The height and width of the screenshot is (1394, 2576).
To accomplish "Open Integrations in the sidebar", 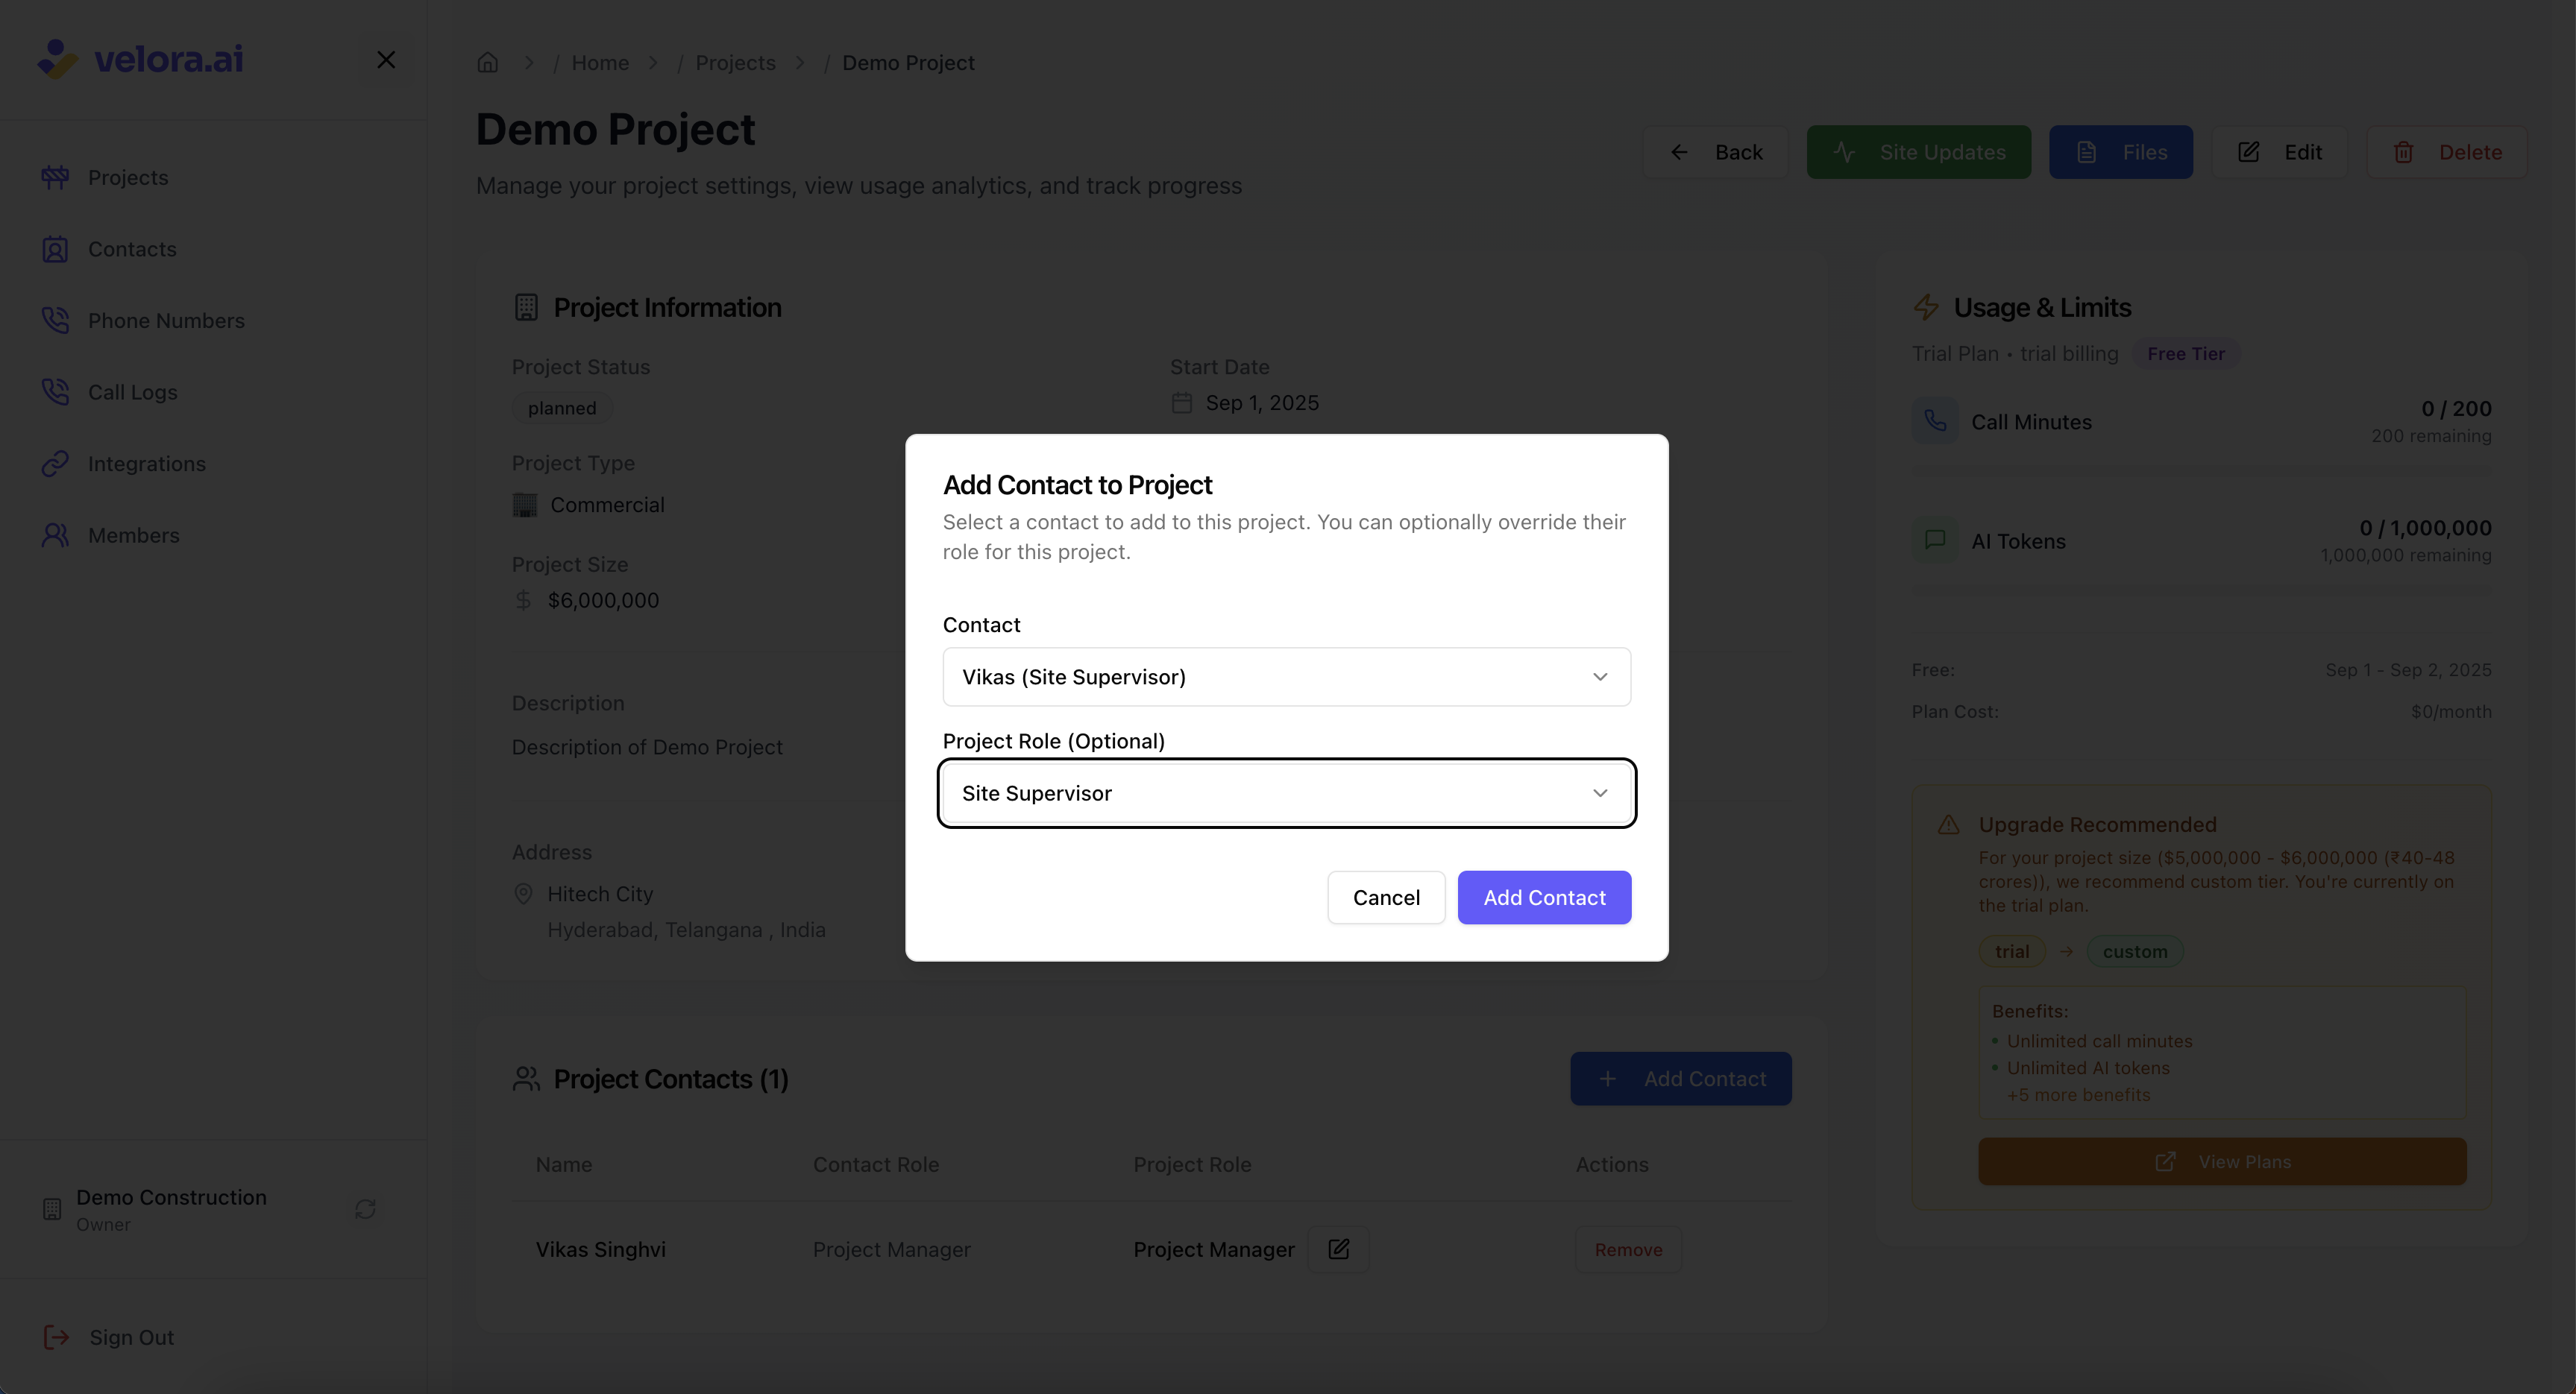I will coord(147,464).
